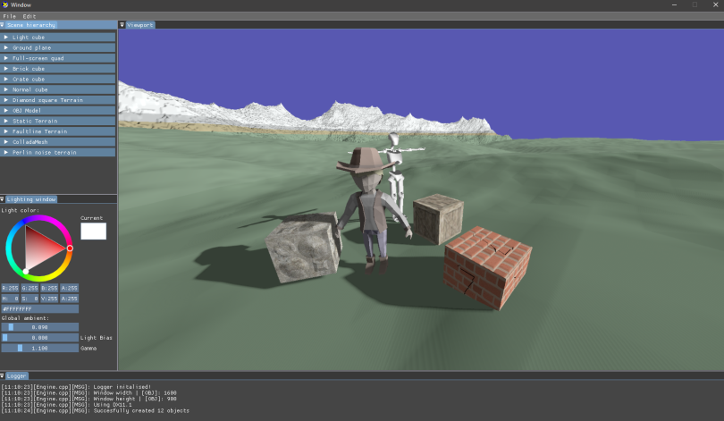Expand the Light cube node
Viewport: 724px width, 421px height.
pyautogui.click(x=6, y=38)
